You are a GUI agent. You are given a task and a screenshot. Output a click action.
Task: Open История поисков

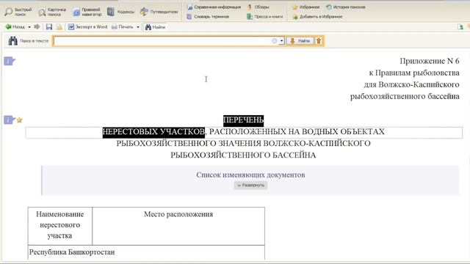[346, 7]
